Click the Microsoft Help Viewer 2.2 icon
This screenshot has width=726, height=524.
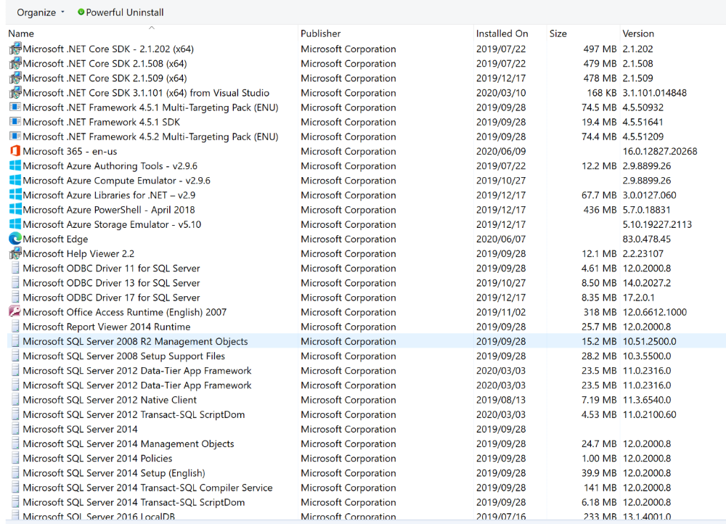click(15, 253)
